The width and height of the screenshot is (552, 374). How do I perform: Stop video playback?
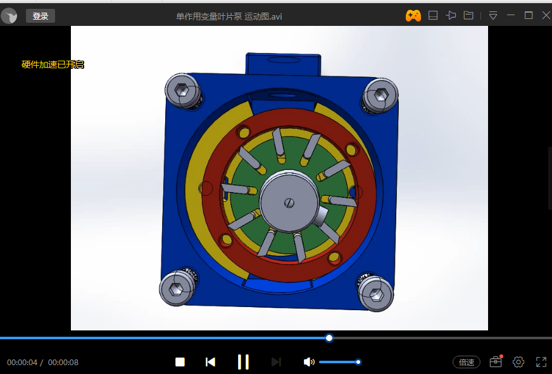(180, 362)
